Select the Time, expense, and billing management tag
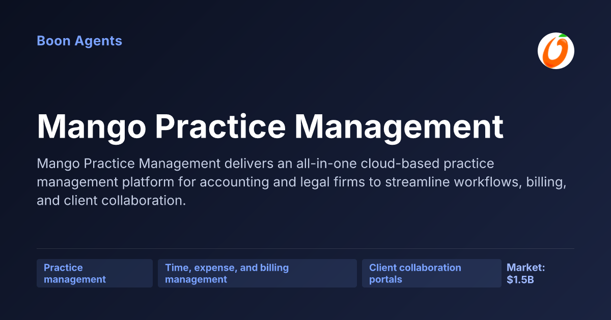This screenshot has width=611, height=320. coord(257,273)
